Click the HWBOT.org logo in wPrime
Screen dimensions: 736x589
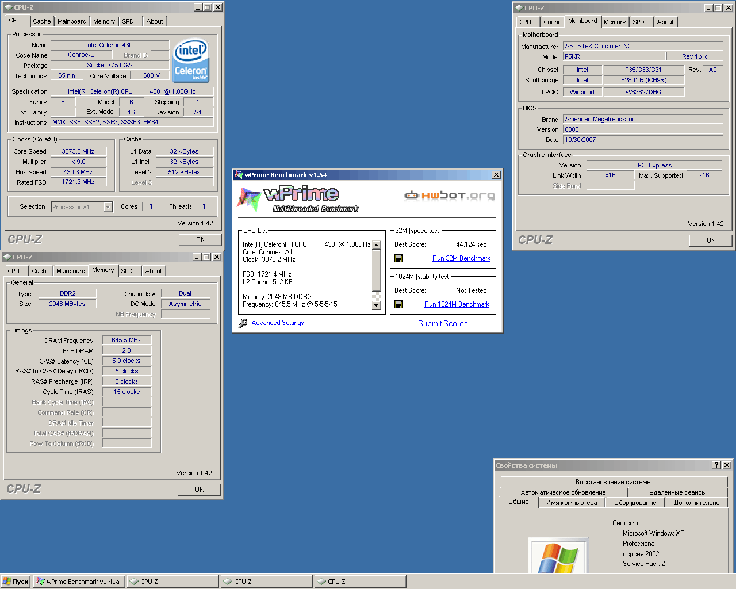tap(449, 196)
